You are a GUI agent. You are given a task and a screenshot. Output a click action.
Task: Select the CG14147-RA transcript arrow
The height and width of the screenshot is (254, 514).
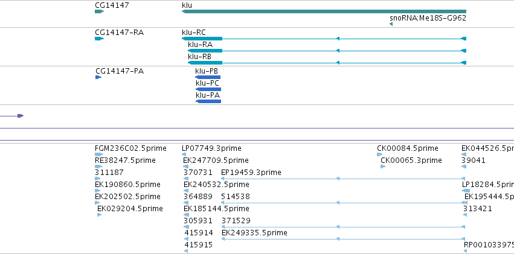click(99, 39)
